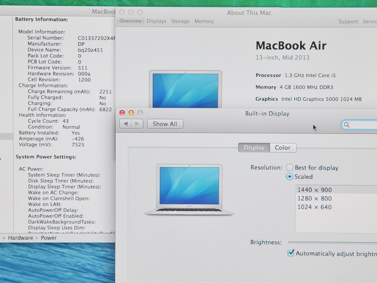
Task: Adjust the Brightness slider track
Action: [x=333, y=242]
